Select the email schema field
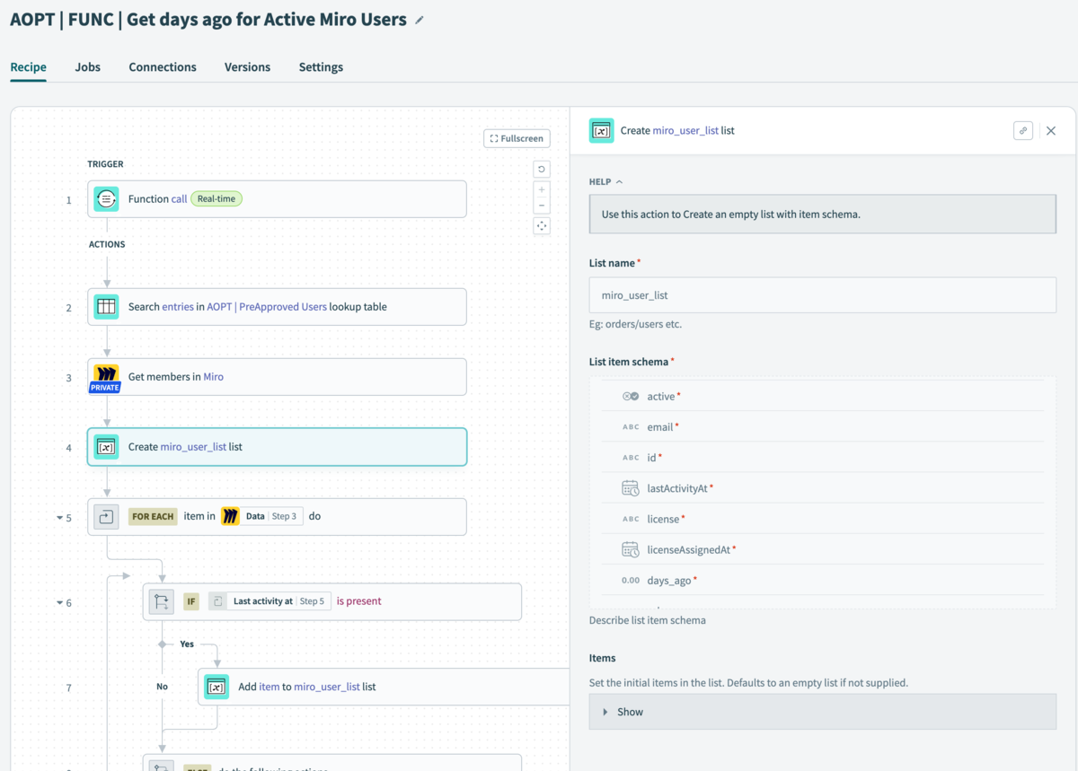 (x=823, y=427)
